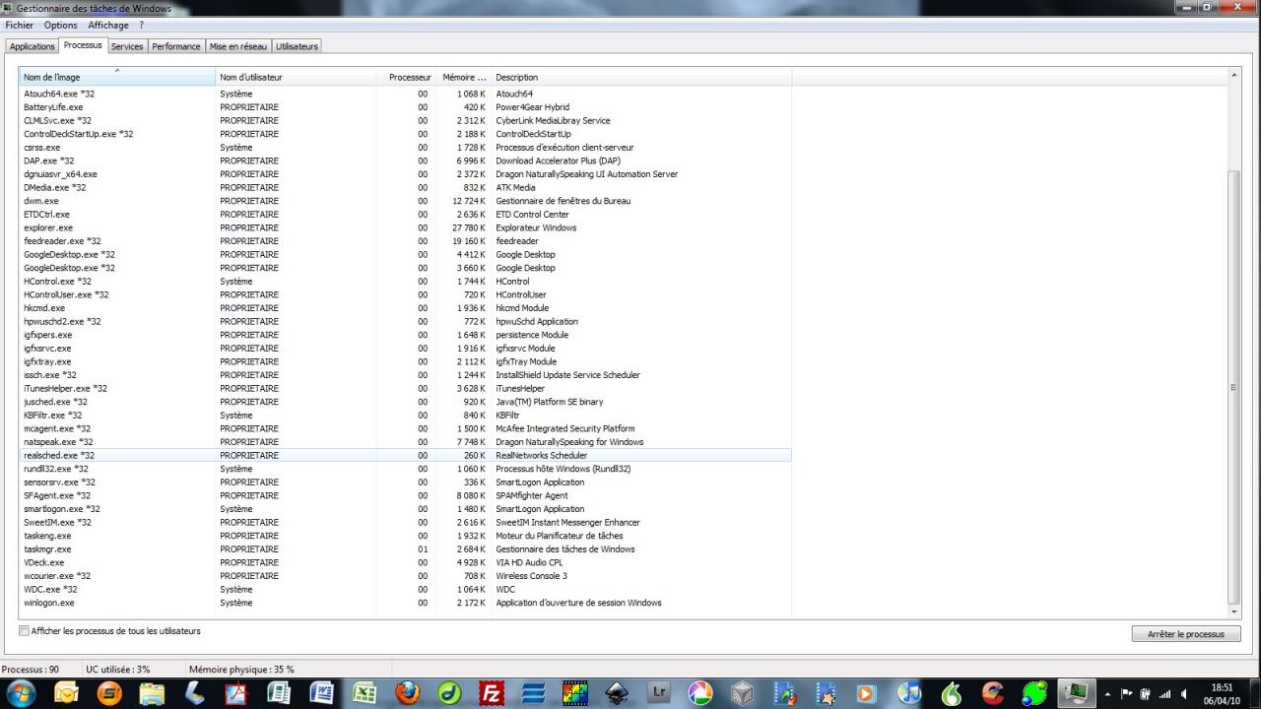Open the network signal tray icon
1261x709 pixels.
click(x=1166, y=693)
